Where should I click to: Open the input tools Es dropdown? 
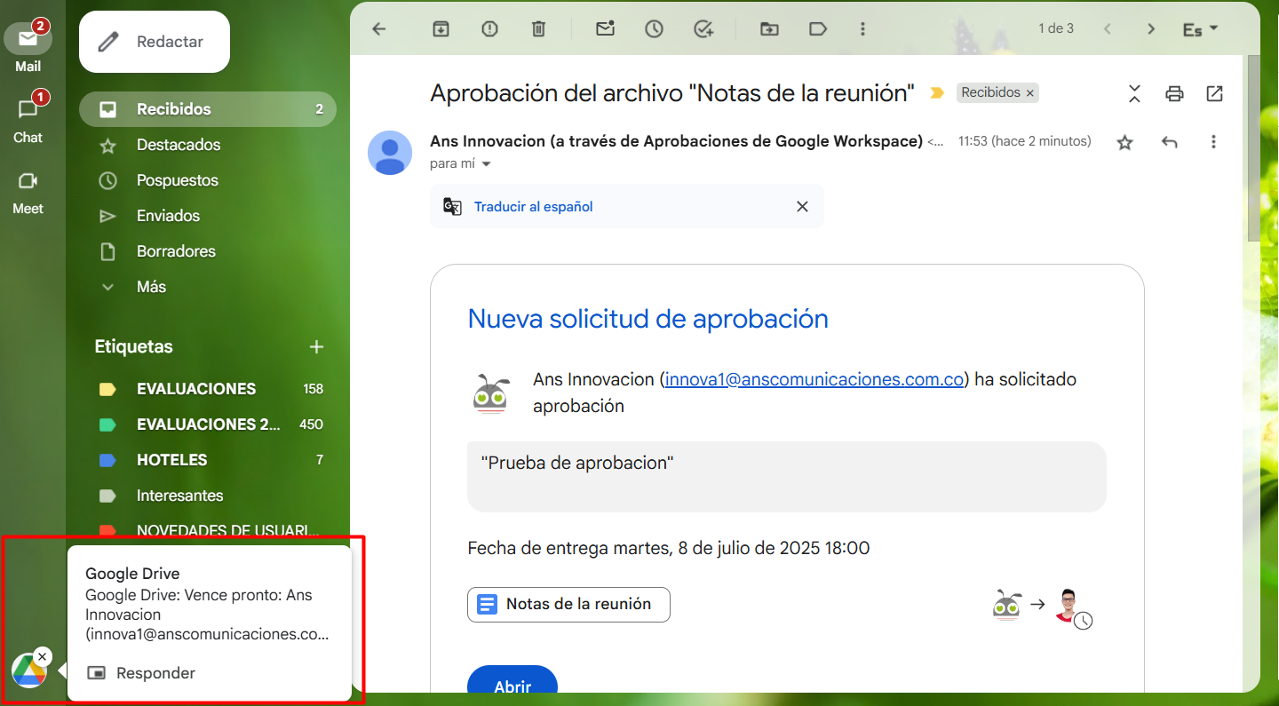point(1201,29)
